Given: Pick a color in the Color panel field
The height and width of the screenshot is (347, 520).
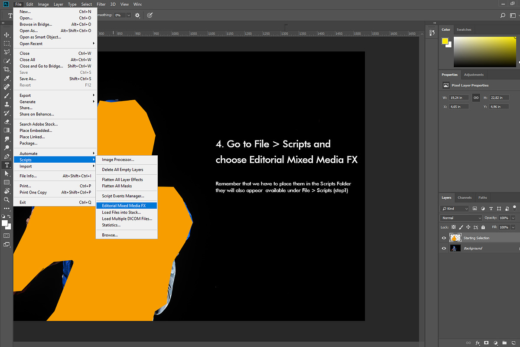Looking at the screenshot, I should click(485, 52).
